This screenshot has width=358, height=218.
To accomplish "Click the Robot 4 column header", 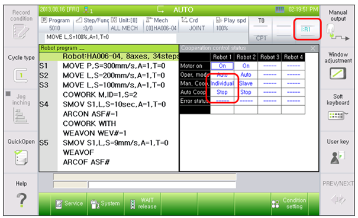I will pyautogui.click(x=294, y=57).
